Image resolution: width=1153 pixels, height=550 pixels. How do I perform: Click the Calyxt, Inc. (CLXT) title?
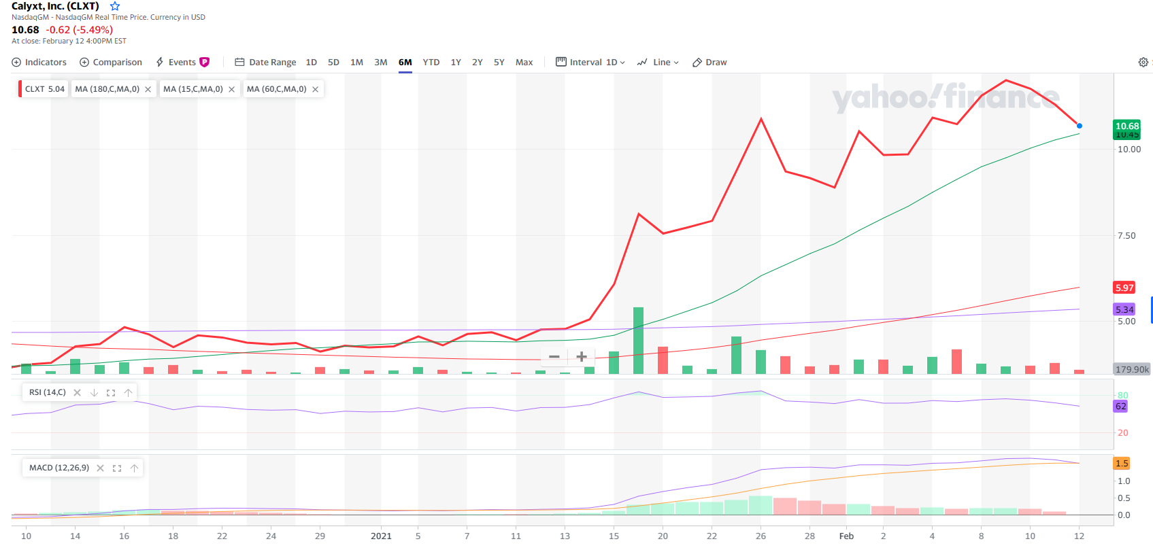(x=55, y=6)
